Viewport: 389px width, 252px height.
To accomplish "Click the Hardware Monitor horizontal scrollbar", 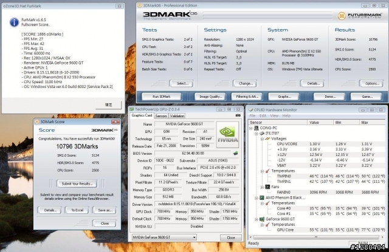I will click(316, 237).
